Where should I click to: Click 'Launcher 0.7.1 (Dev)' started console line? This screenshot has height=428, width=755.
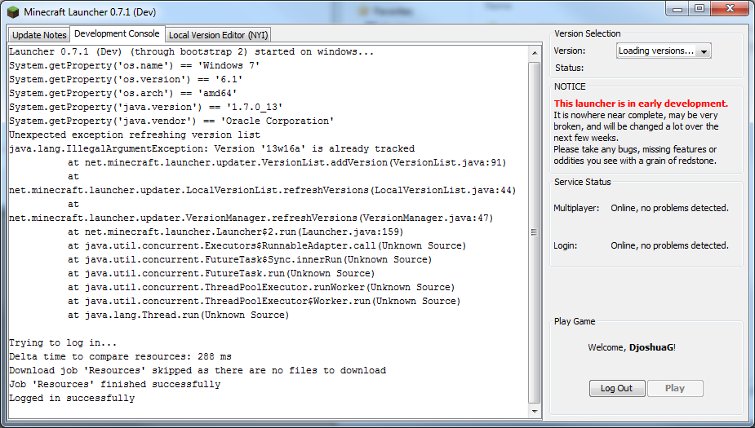click(192, 51)
